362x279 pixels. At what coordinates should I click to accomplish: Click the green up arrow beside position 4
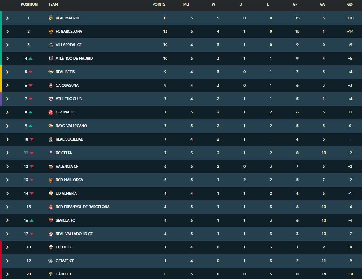coord(30,59)
